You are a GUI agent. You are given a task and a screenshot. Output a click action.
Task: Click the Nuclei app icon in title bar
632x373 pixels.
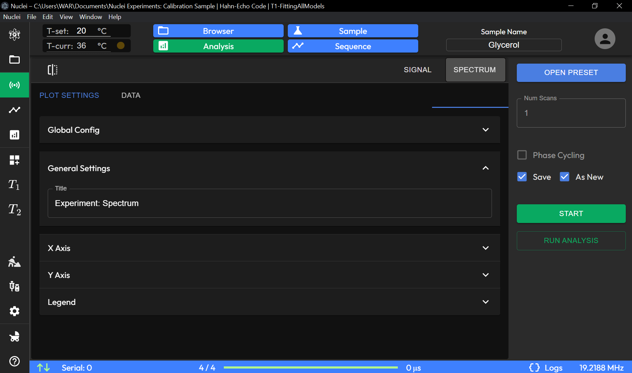[x=5, y=6]
